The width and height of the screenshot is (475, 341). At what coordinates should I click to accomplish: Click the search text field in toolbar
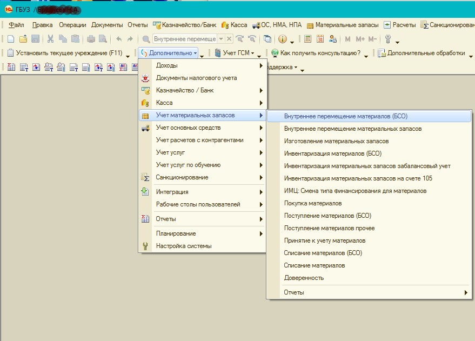point(184,39)
